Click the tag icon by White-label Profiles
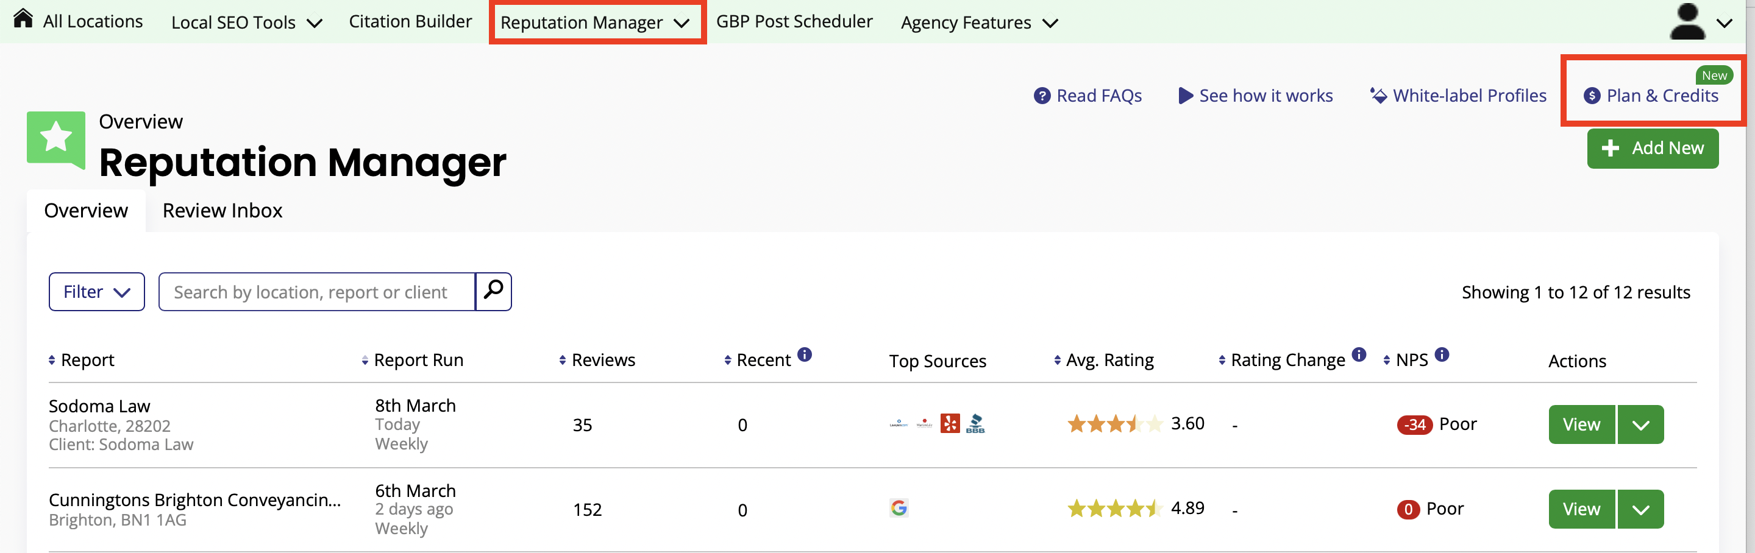 point(1378,96)
